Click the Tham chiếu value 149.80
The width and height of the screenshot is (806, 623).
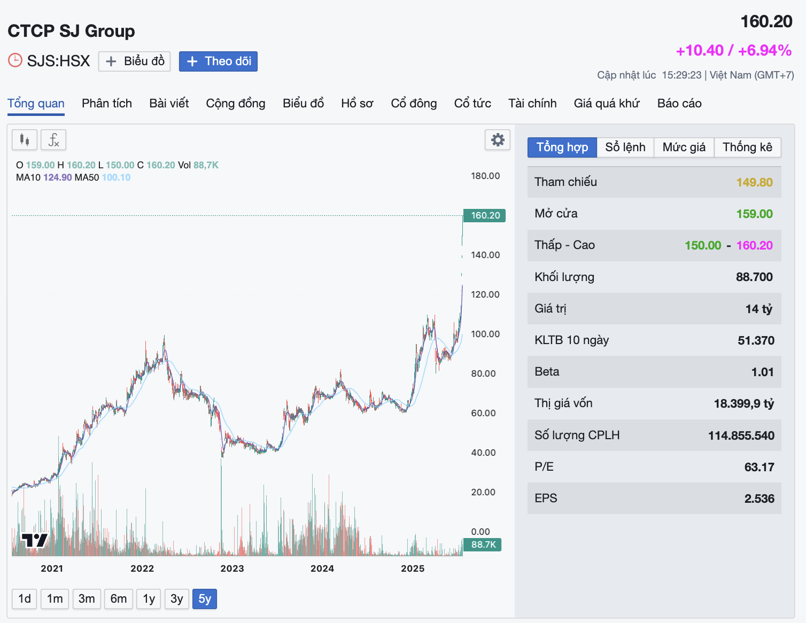(x=754, y=182)
